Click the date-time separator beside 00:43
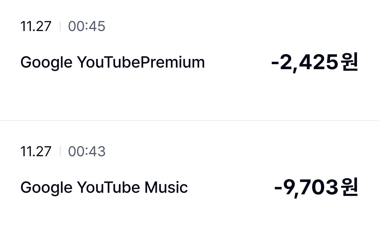The width and height of the screenshot is (379, 243). pyautogui.click(x=60, y=151)
